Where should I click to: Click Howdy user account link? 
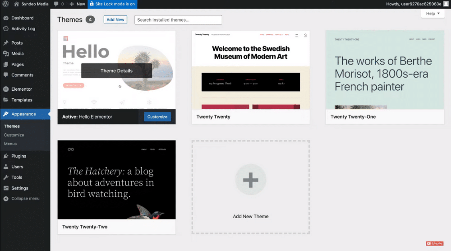point(414,4)
